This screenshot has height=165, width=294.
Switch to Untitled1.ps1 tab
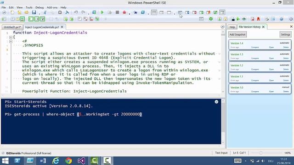click(12, 27)
